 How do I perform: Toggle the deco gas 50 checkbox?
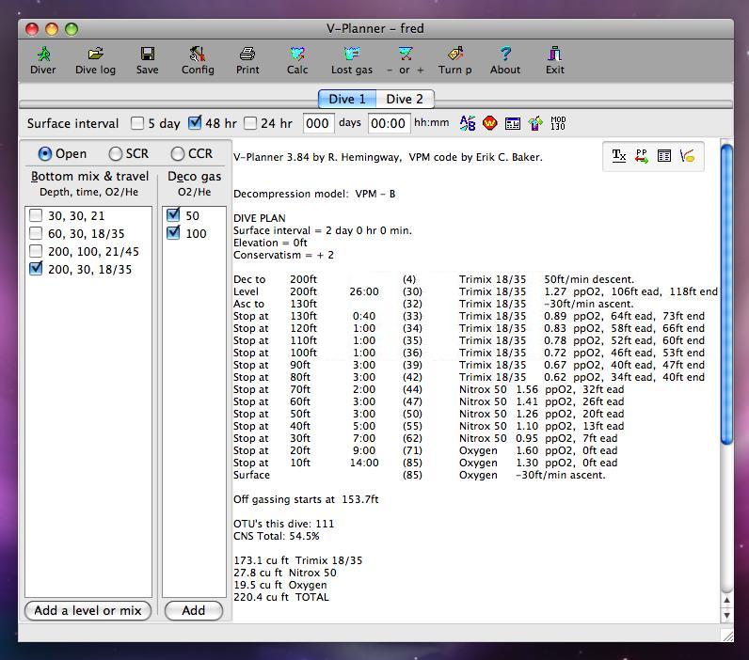(173, 215)
